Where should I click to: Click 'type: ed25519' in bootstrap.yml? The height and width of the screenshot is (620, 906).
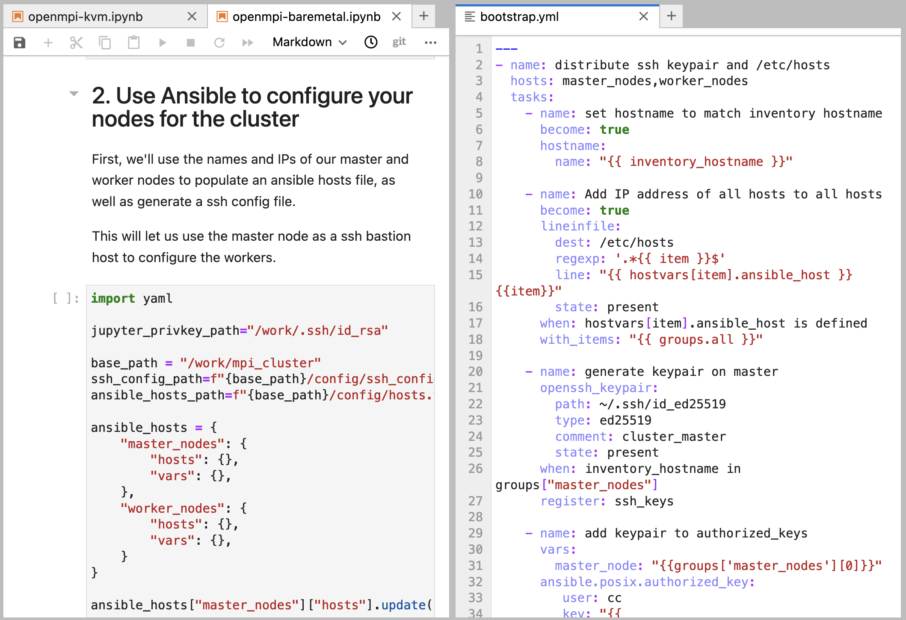pyautogui.click(x=603, y=420)
